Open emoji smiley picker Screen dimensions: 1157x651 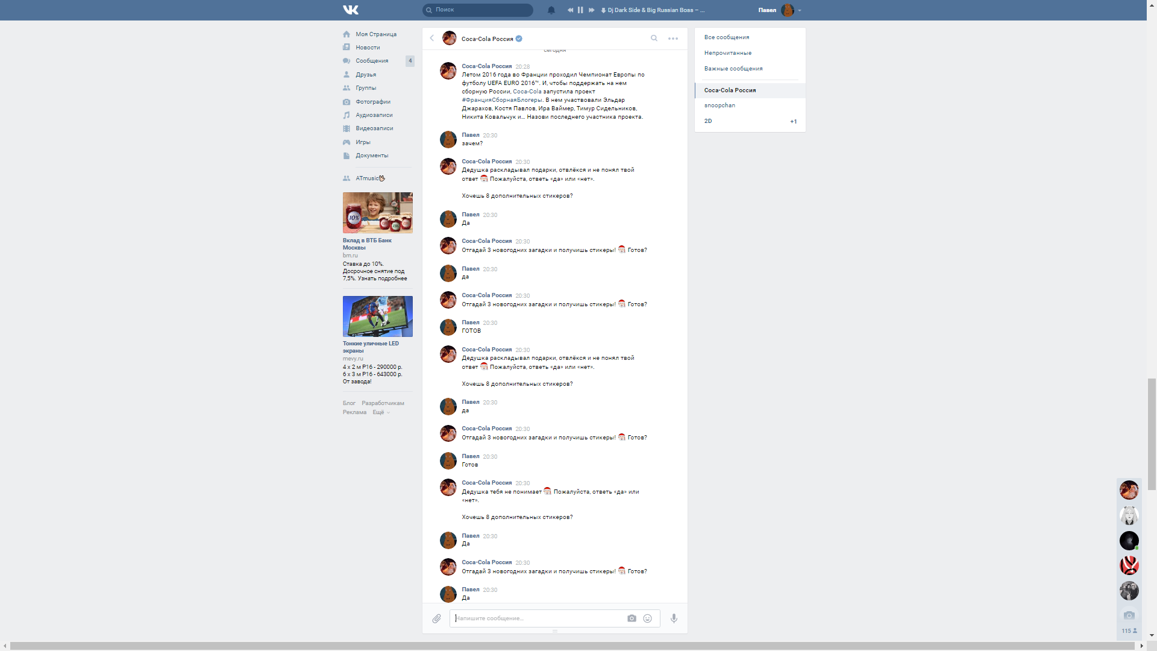[647, 618]
